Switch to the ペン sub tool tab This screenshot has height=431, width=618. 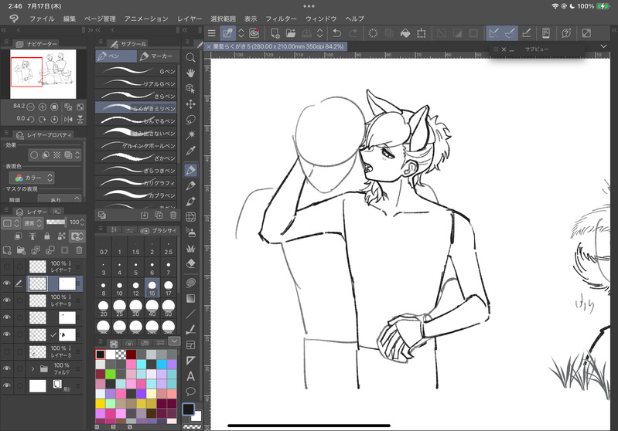(x=116, y=56)
